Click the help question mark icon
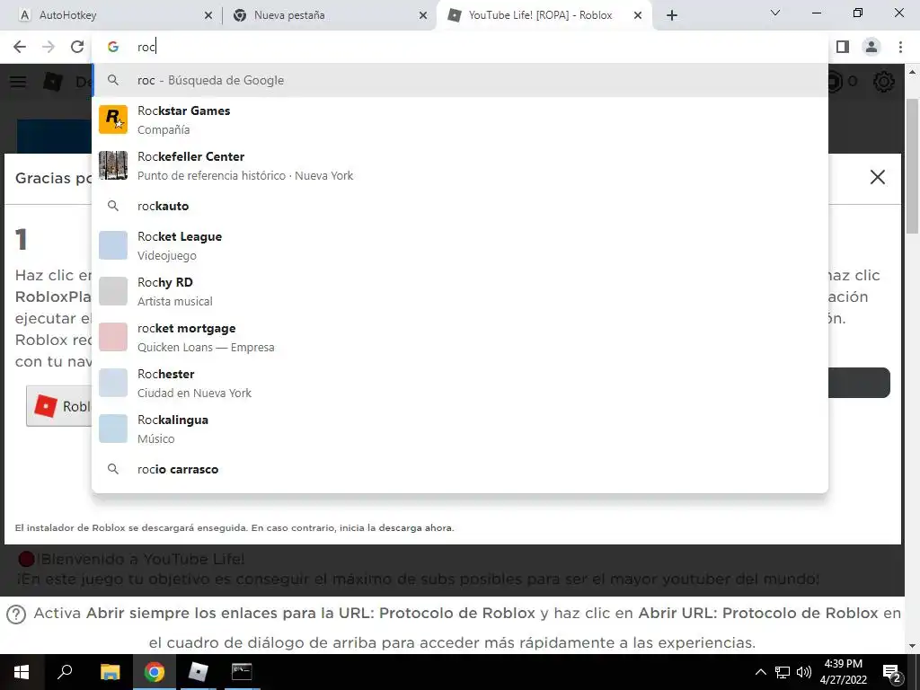This screenshot has width=920, height=690. pyautogui.click(x=16, y=615)
